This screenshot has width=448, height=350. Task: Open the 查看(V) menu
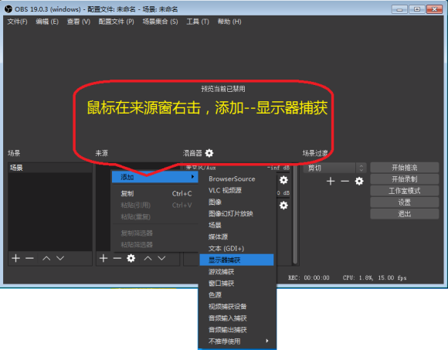pyautogui.click(x=79, y=22)
